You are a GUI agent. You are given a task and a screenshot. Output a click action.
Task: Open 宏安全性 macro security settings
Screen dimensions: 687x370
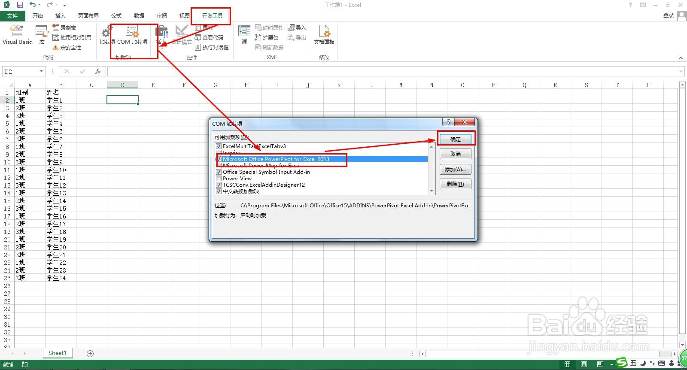coord(67,47)
